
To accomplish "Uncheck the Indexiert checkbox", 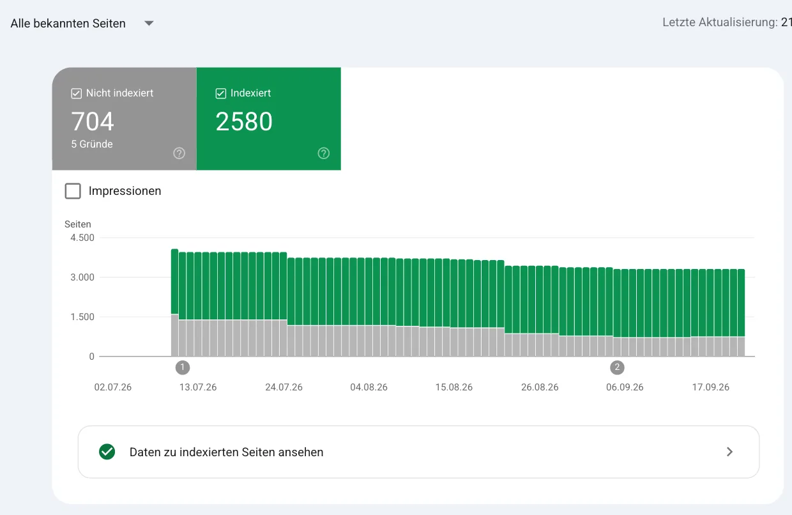I will point(221,93).
